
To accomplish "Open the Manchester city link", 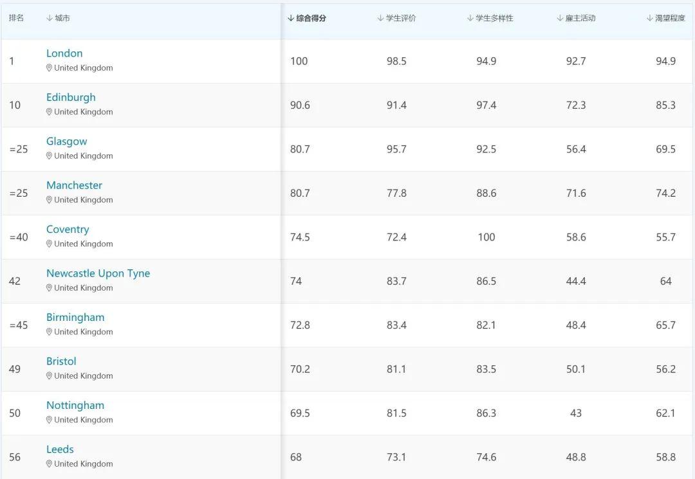I will click(74, 185).
